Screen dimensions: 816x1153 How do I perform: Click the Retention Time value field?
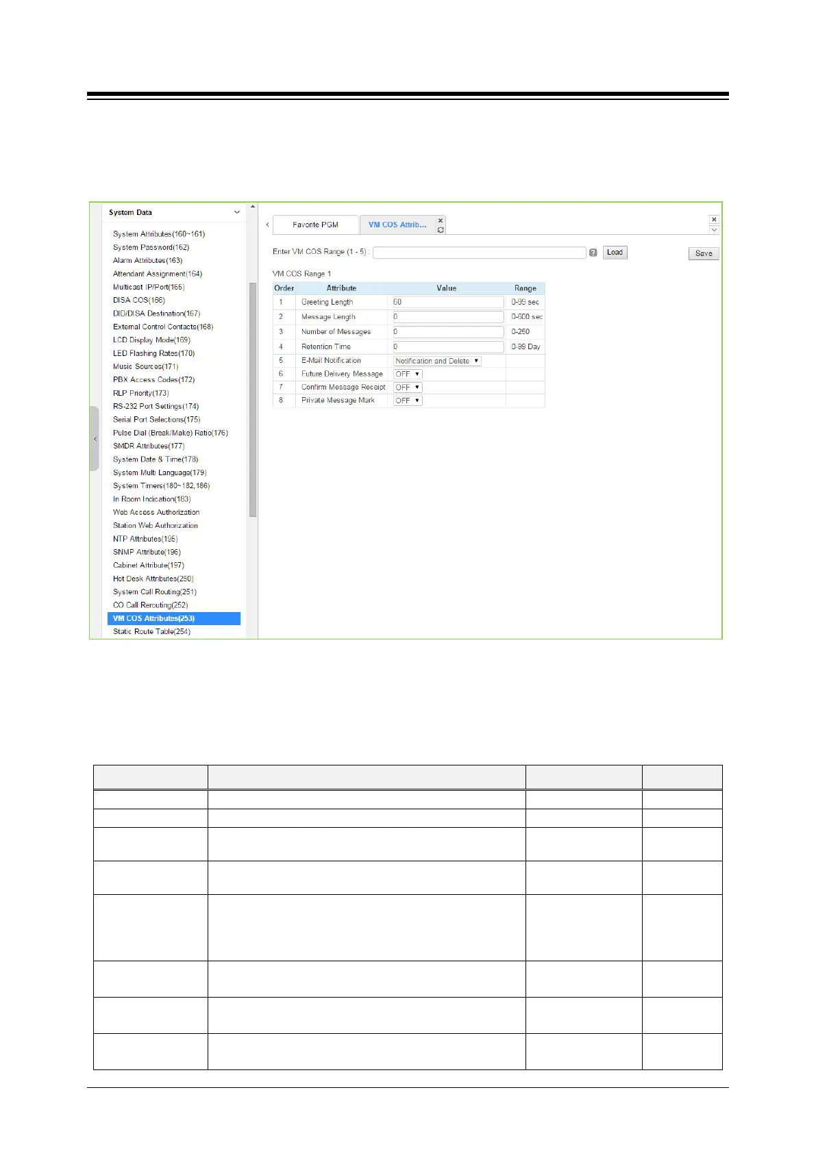click(448, 346)
